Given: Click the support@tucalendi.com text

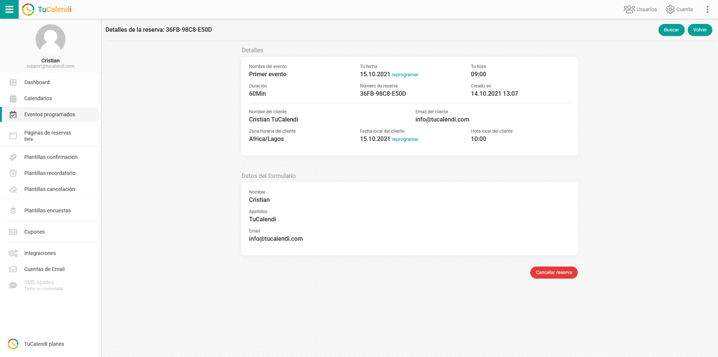Looking at the screenshot, I should pyautogui.click(x=50, y=66).
